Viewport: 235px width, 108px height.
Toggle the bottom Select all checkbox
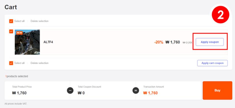coord(11,63)
